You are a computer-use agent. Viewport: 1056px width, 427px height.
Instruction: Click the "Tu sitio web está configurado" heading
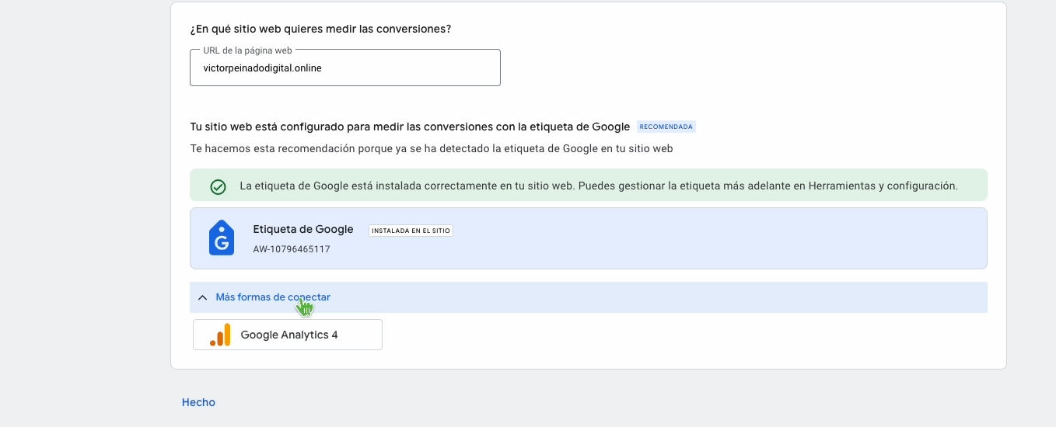tap(311, 127)
